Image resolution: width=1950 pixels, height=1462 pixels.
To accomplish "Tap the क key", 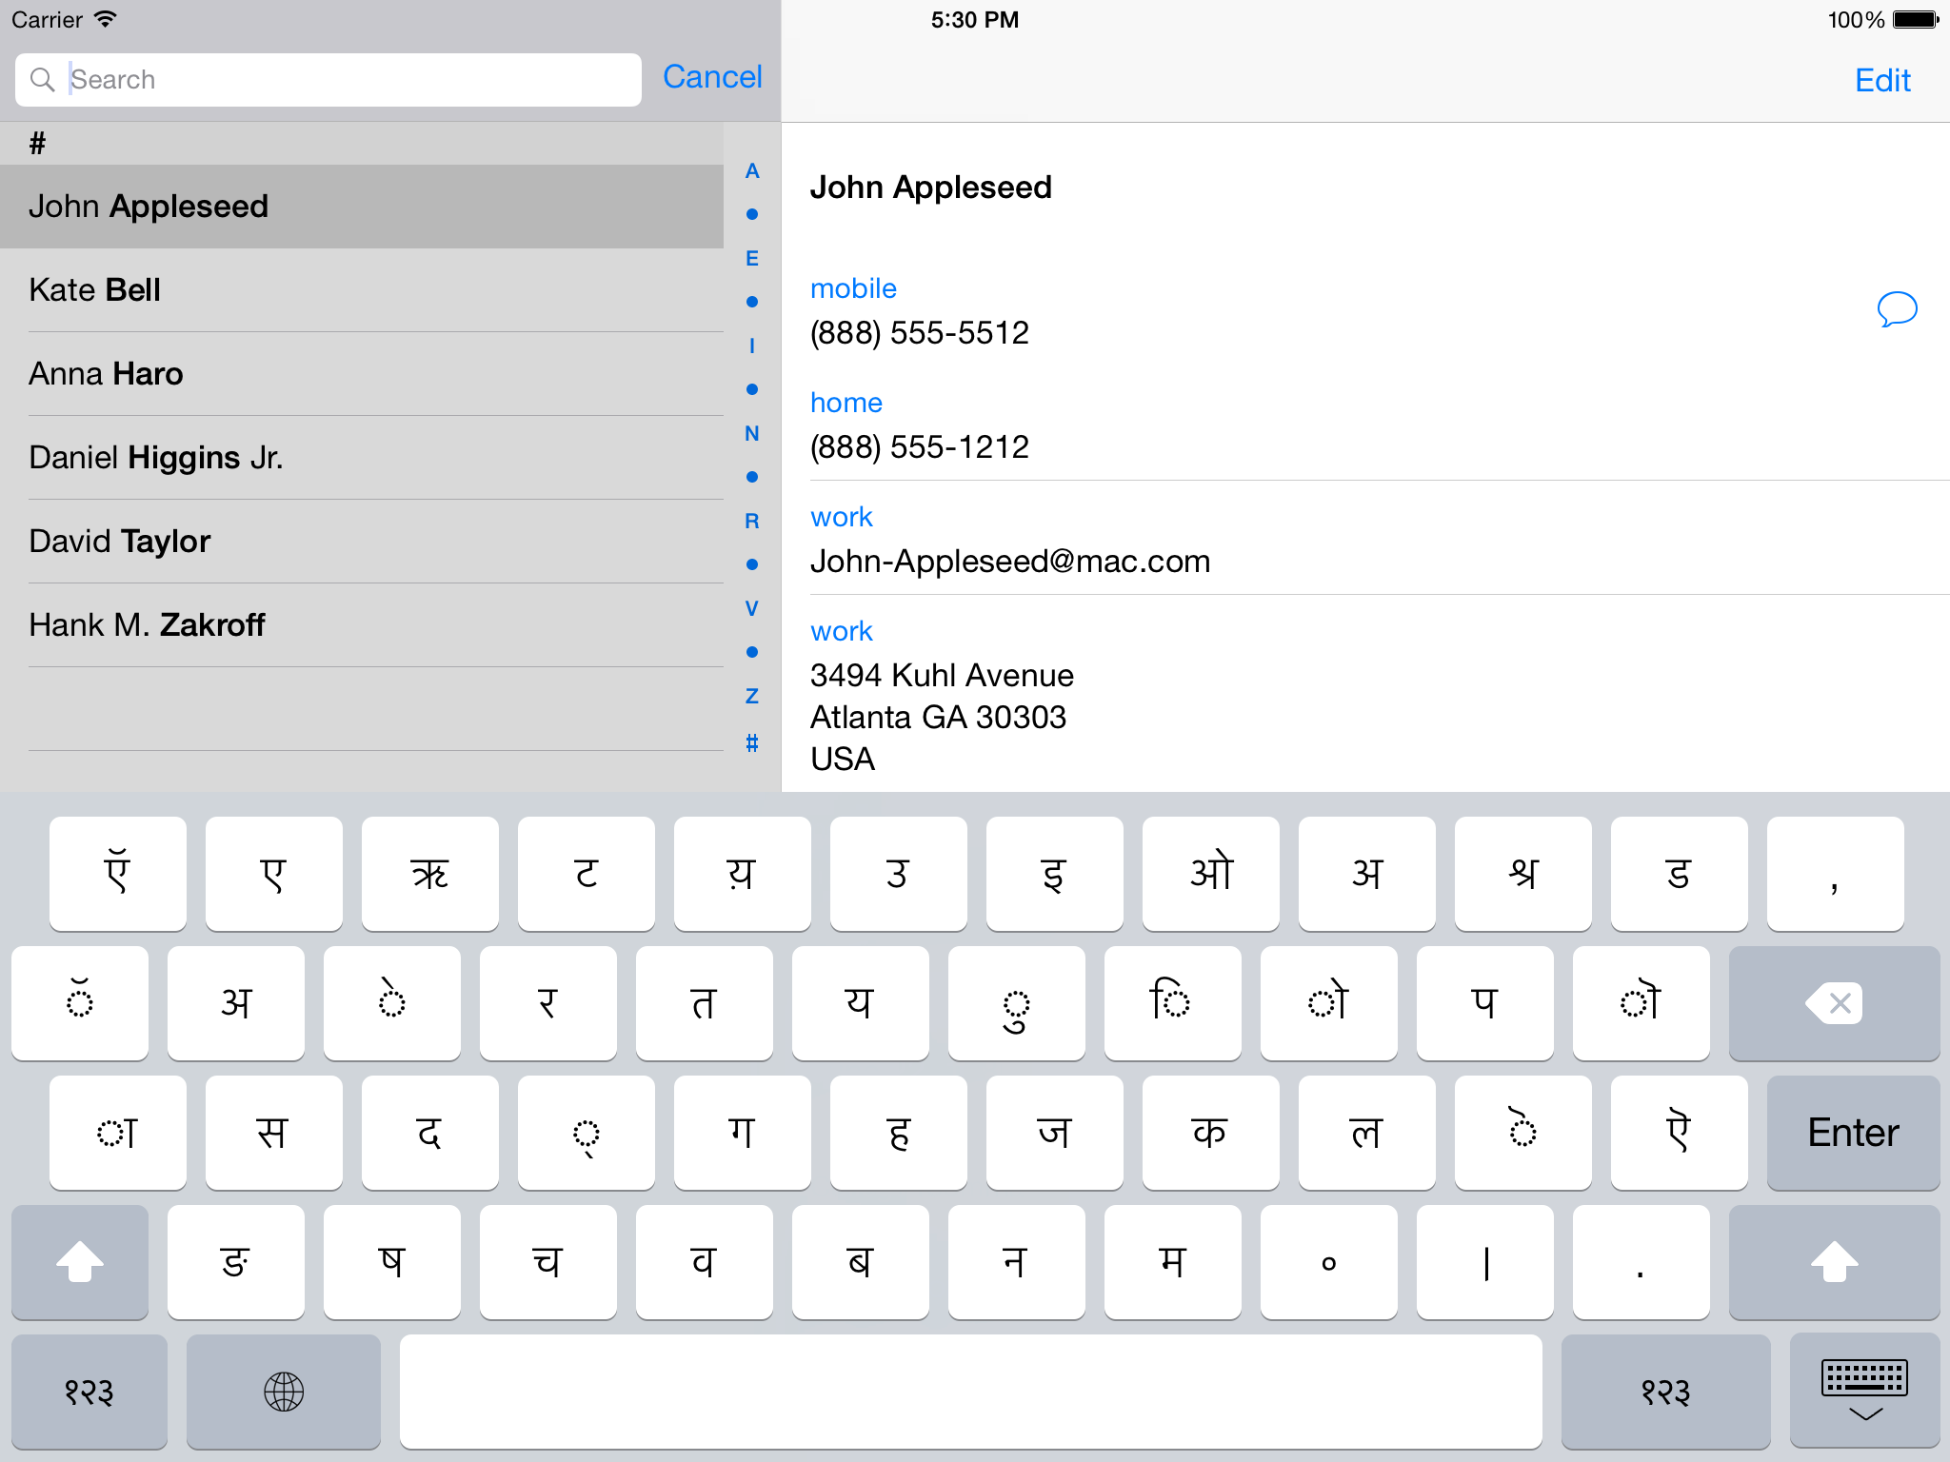I will 1211,1133.
